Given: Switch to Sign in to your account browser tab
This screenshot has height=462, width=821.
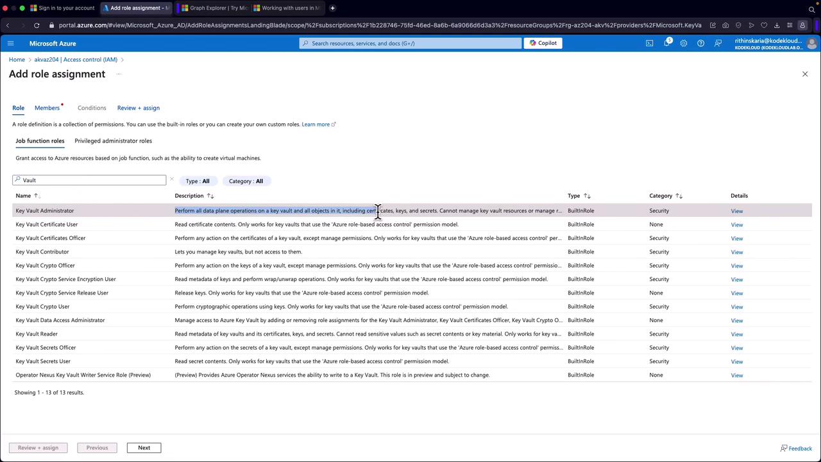Looking at the screenshot, I should tap(62, 8).
